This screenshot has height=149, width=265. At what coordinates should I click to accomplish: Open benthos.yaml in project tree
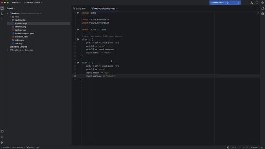tap(21, 30)
